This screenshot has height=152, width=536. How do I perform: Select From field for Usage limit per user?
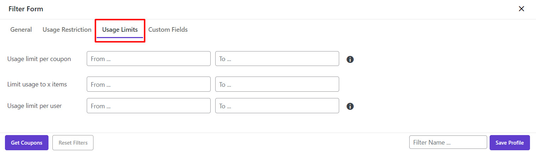pos(148,106)
